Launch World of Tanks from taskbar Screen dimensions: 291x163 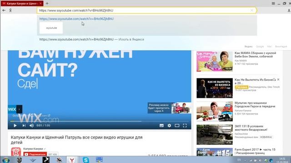[x=19, y=160]
